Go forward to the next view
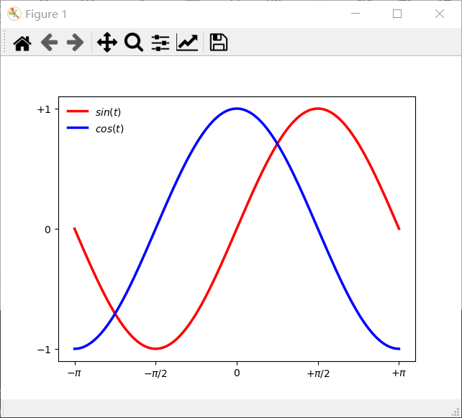This screenshot has width=462, height=418. point(75,42)
